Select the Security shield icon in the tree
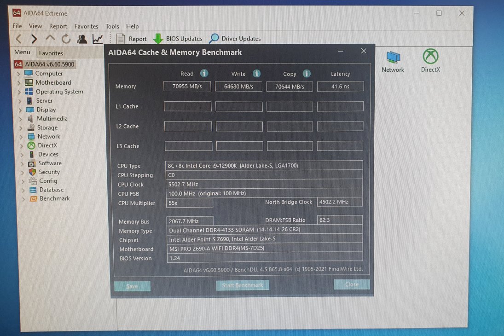 click(x=32, y=172)
